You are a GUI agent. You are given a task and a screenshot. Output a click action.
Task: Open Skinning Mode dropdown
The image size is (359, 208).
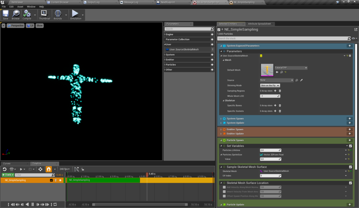(270, 85)
